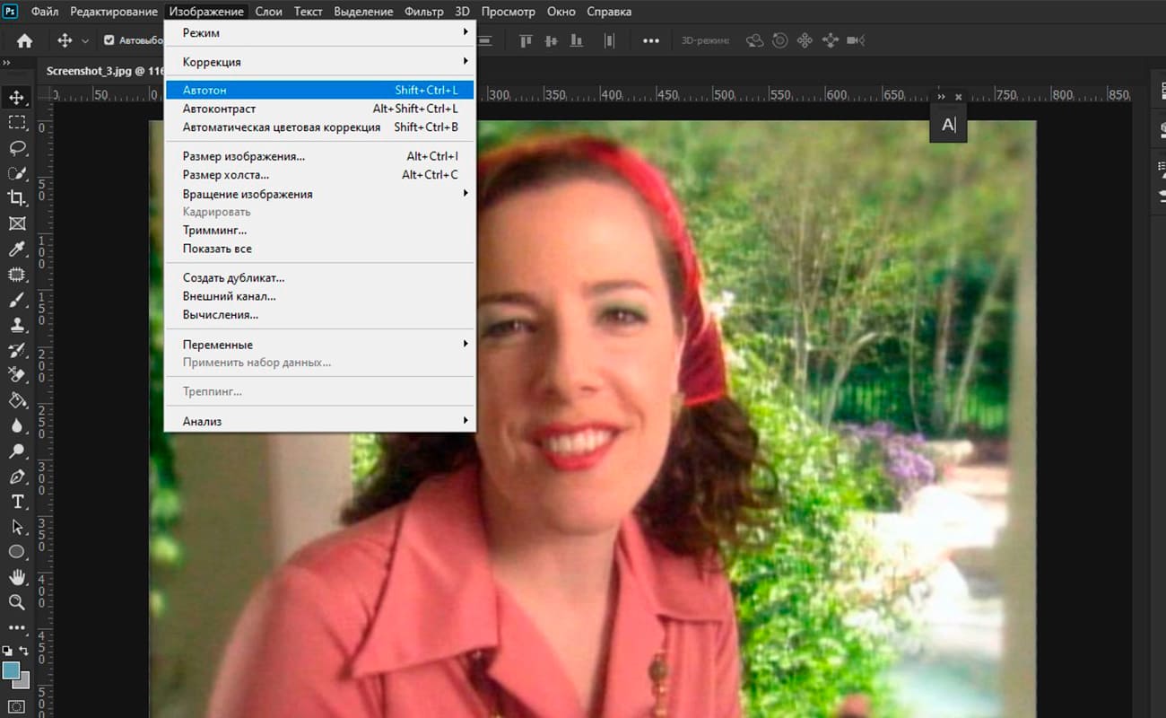This screenshot has width=1166, height=718.
Task: Click the align vertical centers icon
Action: [551, 40]
